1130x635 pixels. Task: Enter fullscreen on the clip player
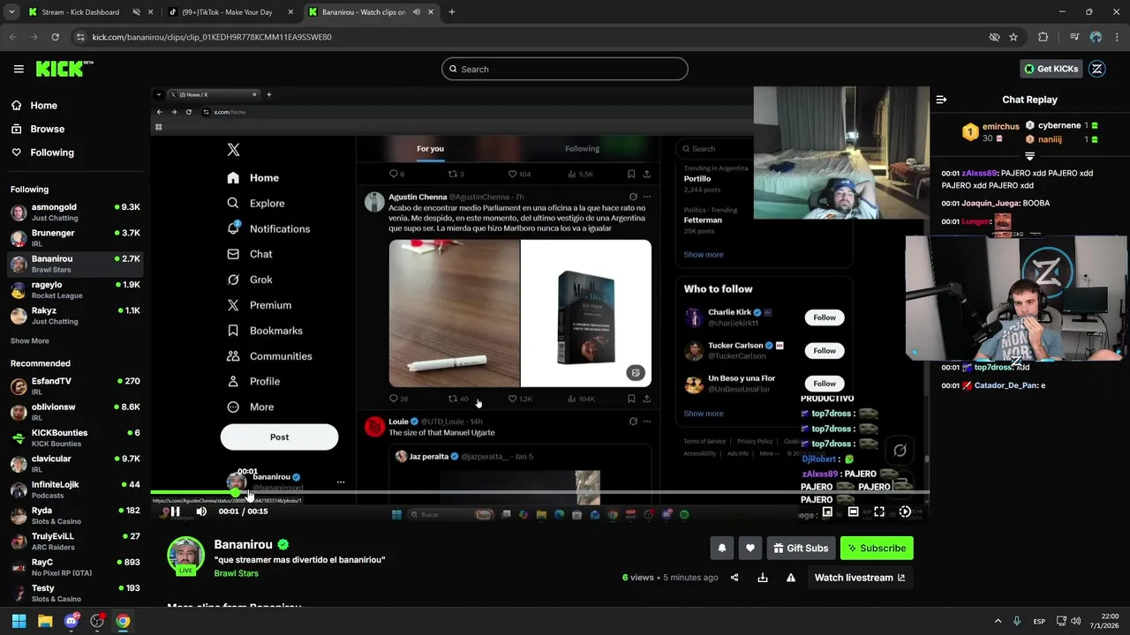coord(879,512)
